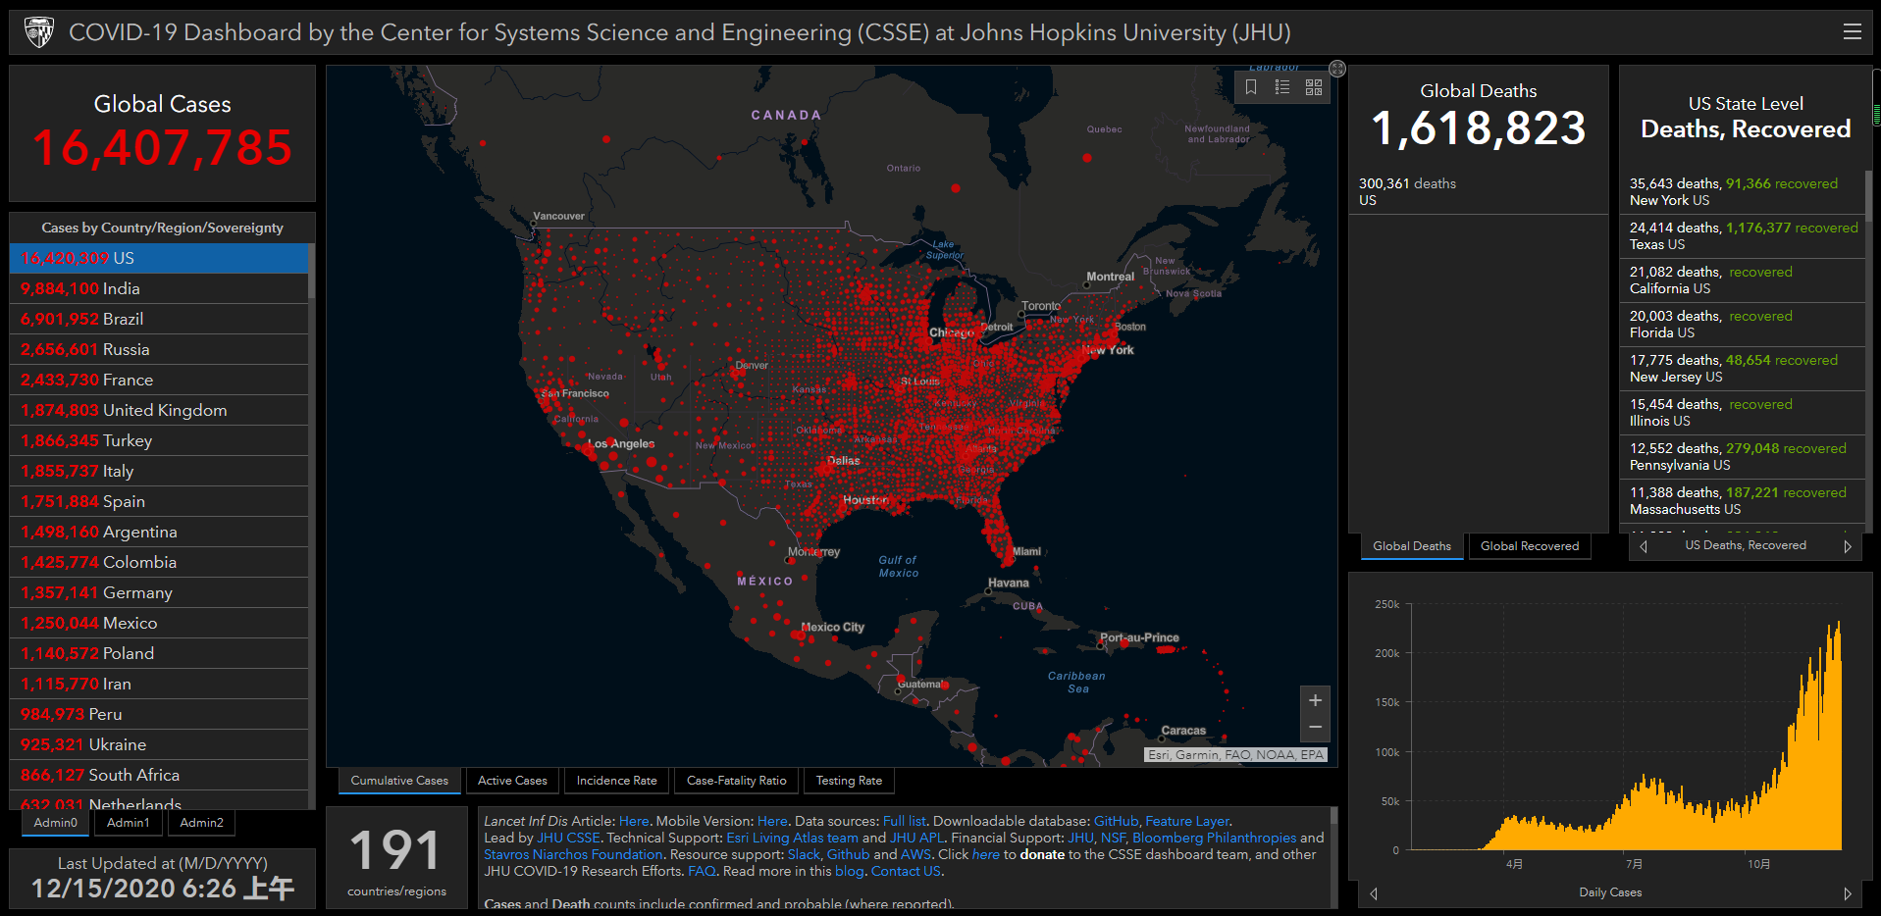The height and width of the screenshot is (916, 1881).
Task: Click 'here' to donate link
Action: (x=986, y=854)
